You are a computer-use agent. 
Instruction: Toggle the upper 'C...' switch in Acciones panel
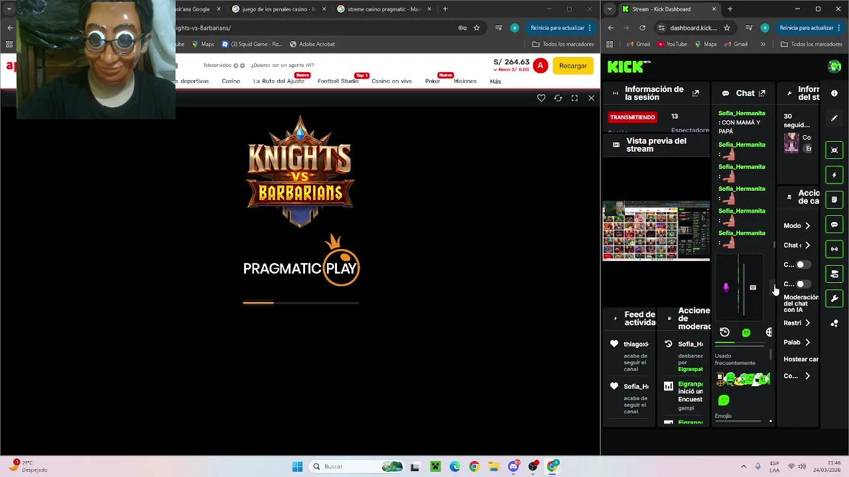[802, 264]
